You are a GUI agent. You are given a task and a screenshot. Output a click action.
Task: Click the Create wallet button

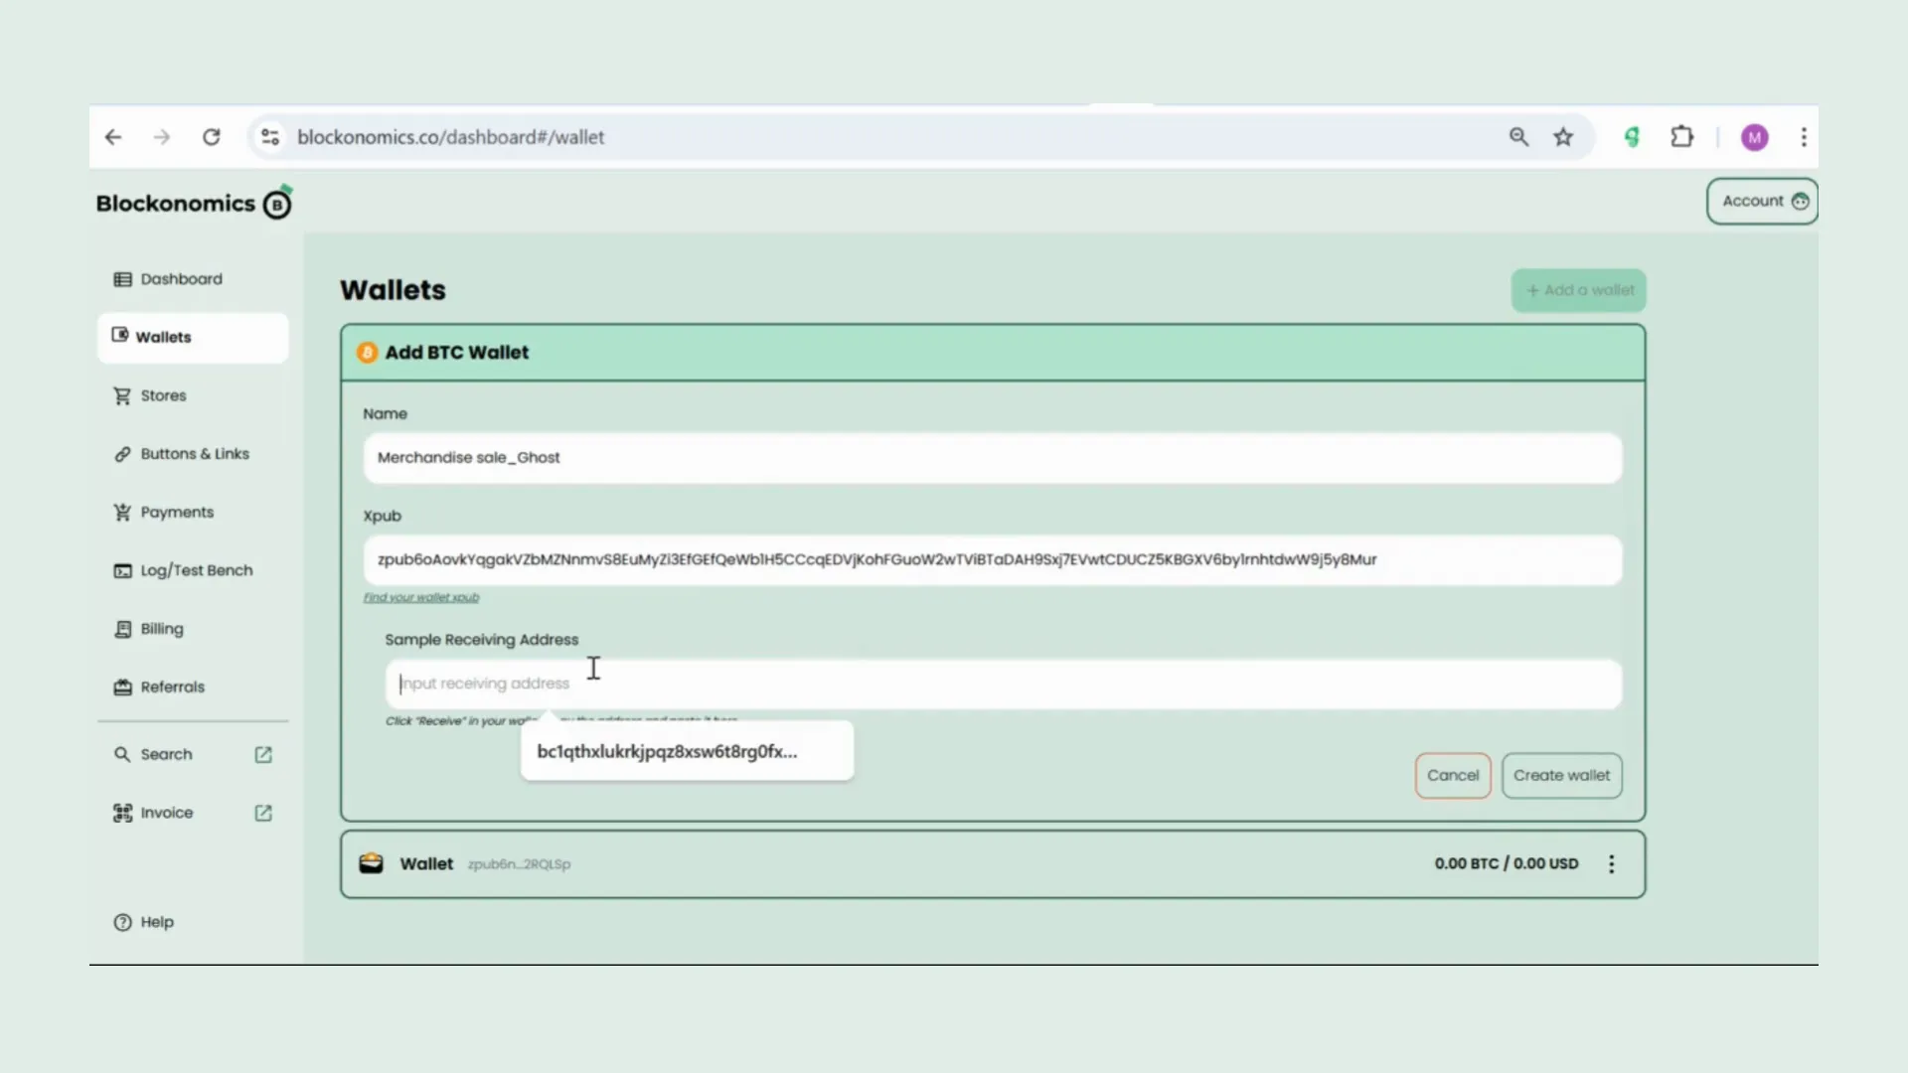tap(1562, 776)
